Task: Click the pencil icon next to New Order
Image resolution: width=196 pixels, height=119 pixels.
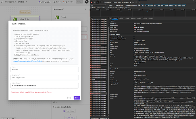Action: coord(63,9)
